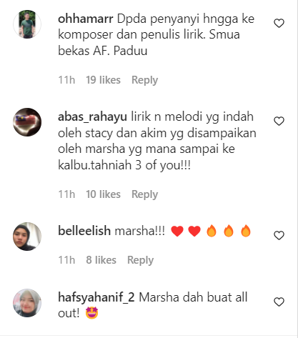This screenshot has width=298, height=338.
Task: Reply to belleelish's comment
Action: [x=140, y=260]
